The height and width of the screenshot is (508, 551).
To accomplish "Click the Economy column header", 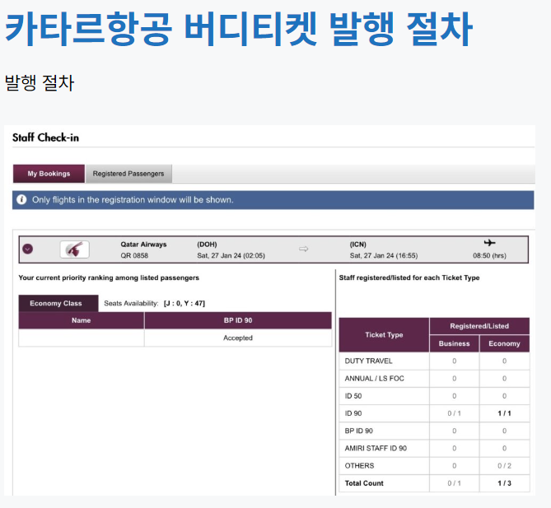I will (504, 343).
